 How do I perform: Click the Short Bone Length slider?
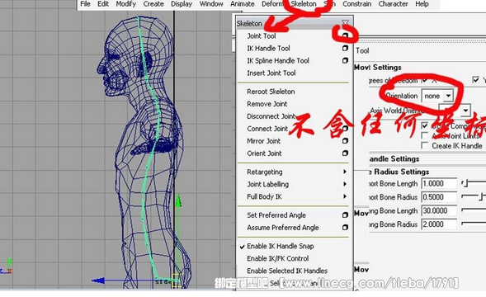[x=474, y=183]
